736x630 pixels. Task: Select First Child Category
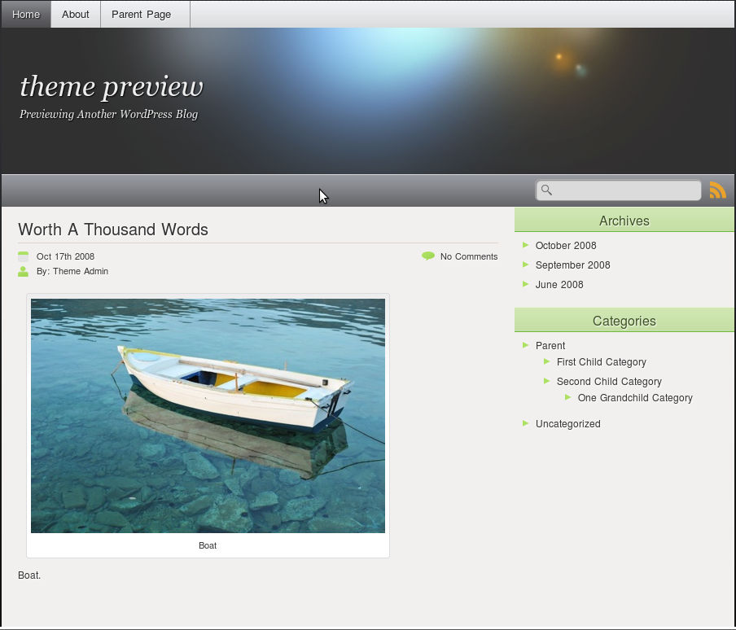[602, 362]
